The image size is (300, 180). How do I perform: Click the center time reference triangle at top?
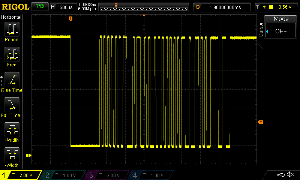click(x=144, y=15)
